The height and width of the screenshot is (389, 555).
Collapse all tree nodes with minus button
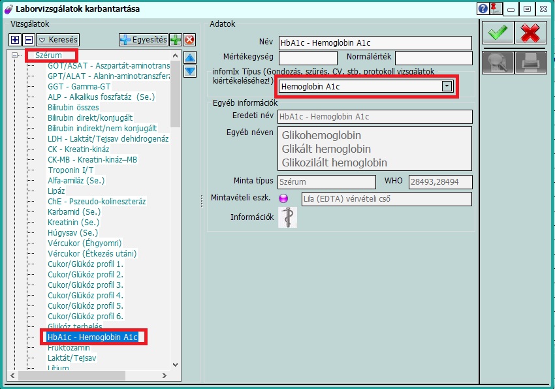(x=27, y=40)
